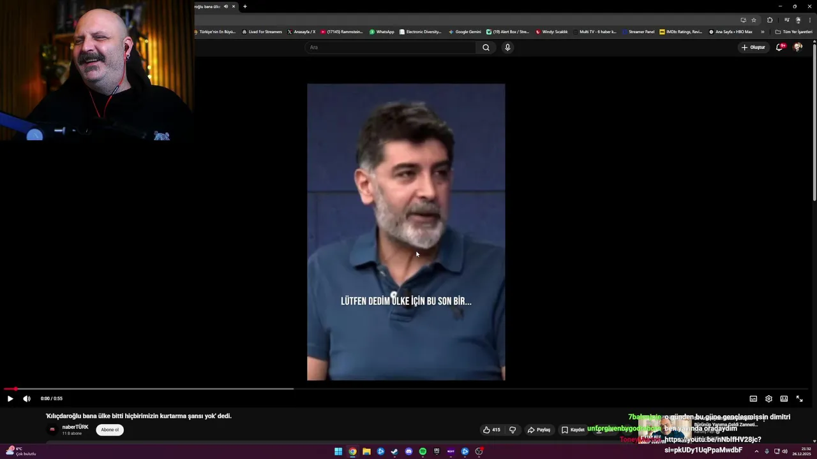Show hidden system tray icons
The height and width of the screenshot is (459, 817).
(757, 451)
